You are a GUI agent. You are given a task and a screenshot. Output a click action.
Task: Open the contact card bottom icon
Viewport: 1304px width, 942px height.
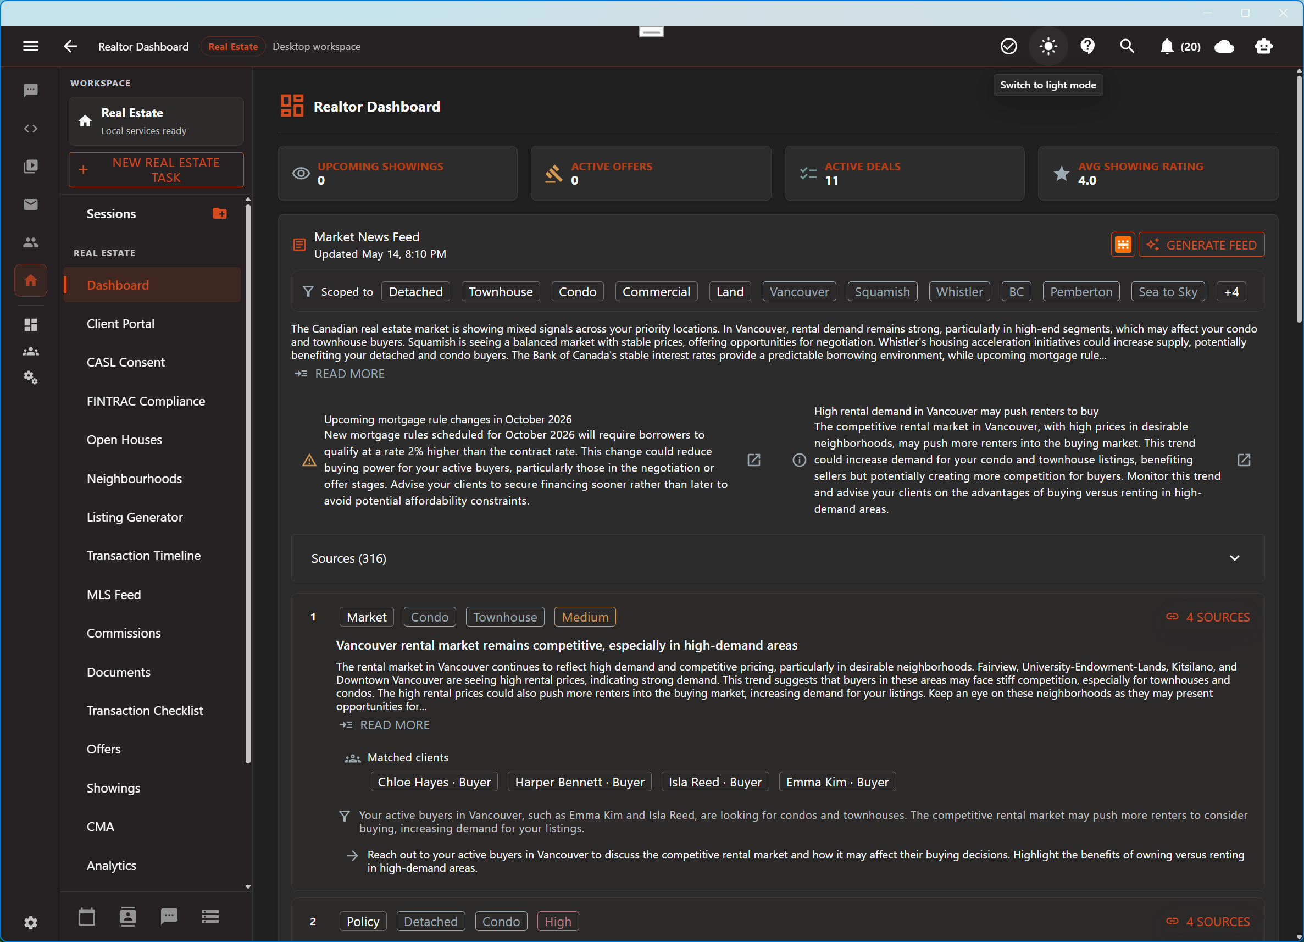(x=127, y=916)
